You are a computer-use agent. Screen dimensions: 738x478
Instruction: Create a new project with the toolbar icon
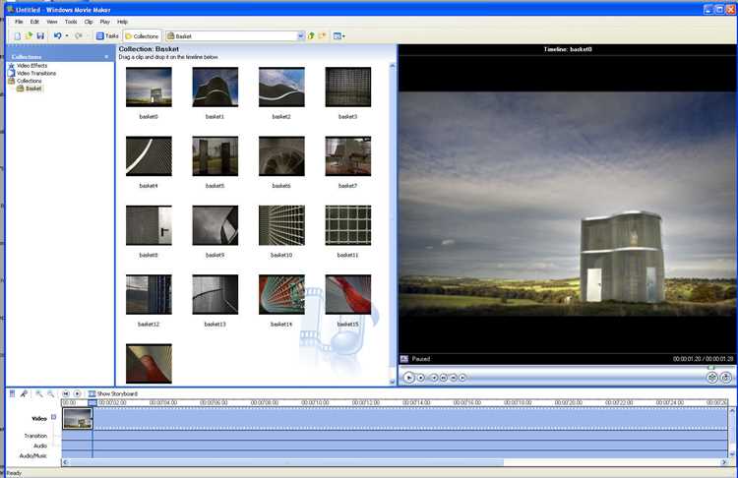click(x=18, y=35)
